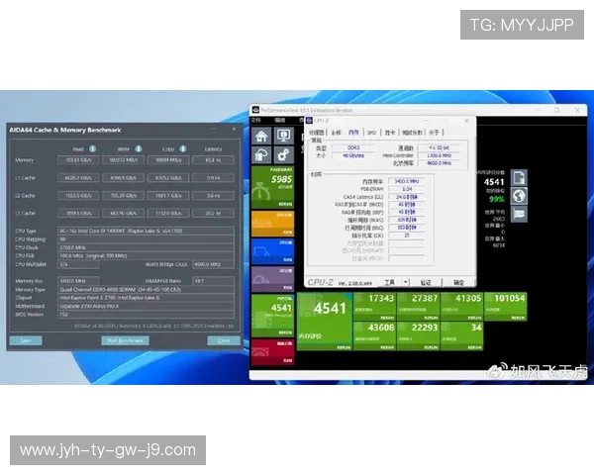Select the Memory tab in CPU-Z

point(353,132)
